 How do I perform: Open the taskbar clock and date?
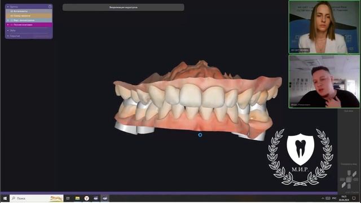tap(344, 198)
